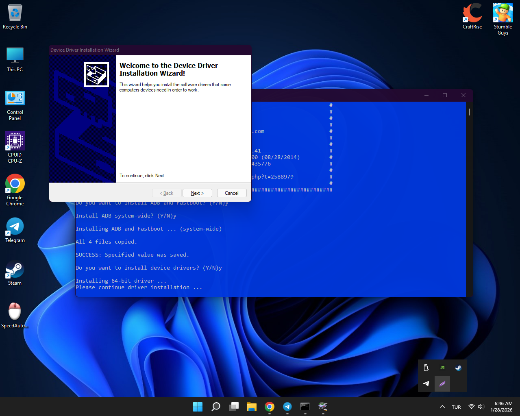Click the console window scrollbar thumb

(470, 112)
